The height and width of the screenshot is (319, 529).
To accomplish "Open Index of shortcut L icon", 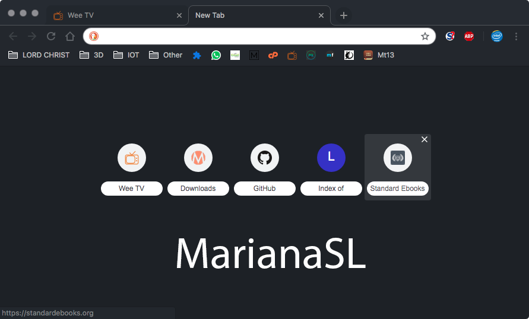I will click(x=331, y=158).
